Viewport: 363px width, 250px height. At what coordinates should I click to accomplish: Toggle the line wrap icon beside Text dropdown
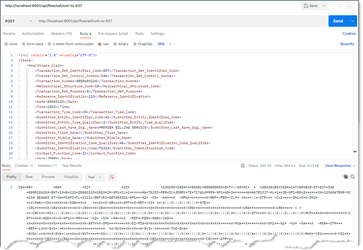pyautogui.click(x=112, y=177)
